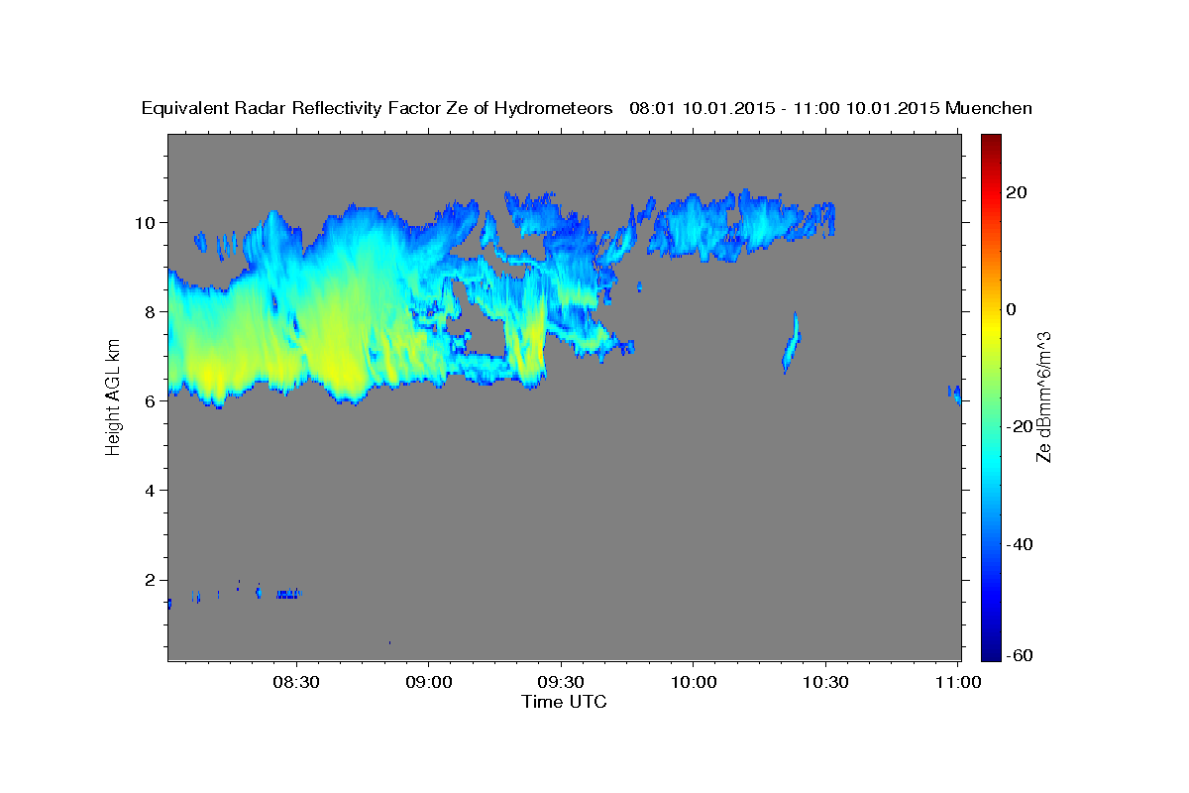The image size is (1189, 793).
Task: Click the '10:00' time axis label
Action: tap(693, 682)
